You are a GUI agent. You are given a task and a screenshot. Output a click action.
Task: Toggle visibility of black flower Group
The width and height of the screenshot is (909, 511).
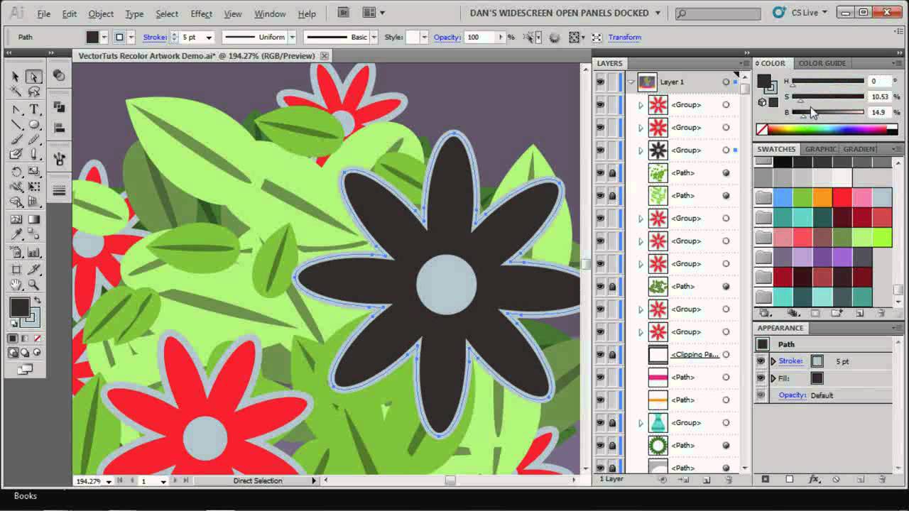click(600, 150)
